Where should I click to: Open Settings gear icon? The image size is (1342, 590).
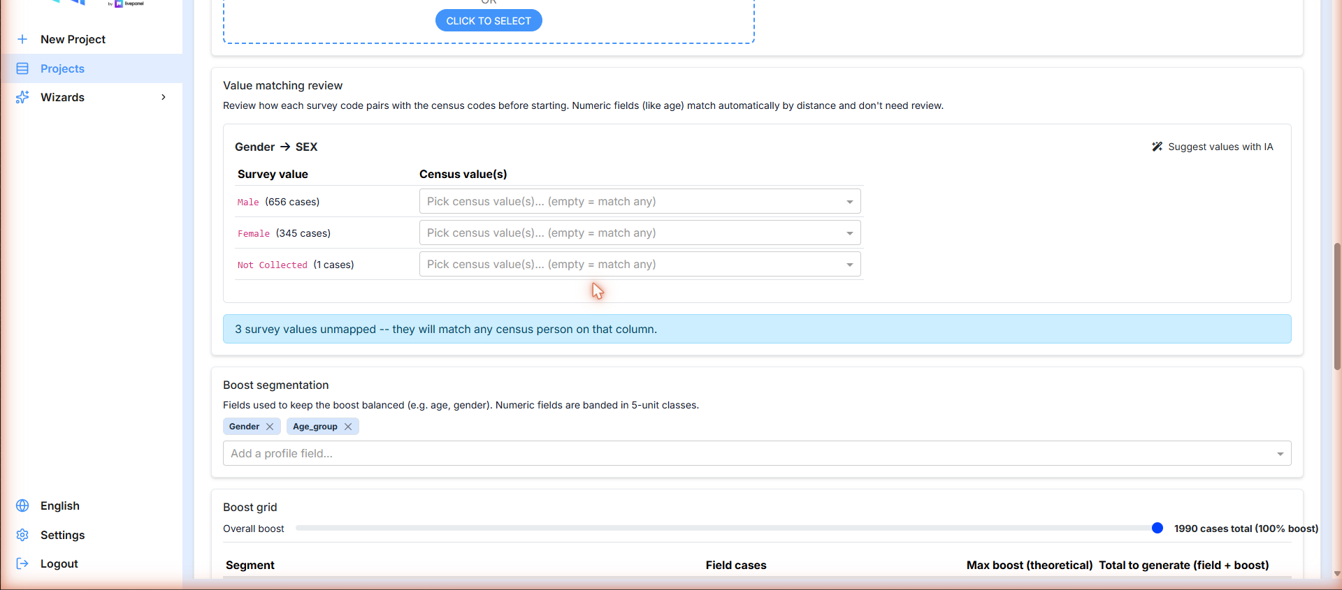coord(22,535)
